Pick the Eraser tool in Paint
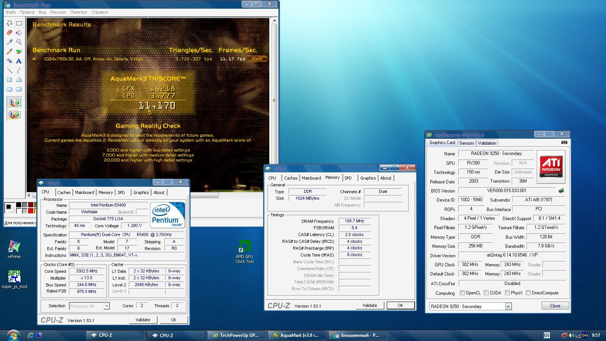Viewport: 606px width, 341px height. tap(9, 33)
